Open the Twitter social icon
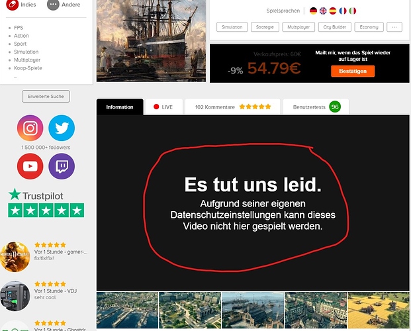 (62, 128)
